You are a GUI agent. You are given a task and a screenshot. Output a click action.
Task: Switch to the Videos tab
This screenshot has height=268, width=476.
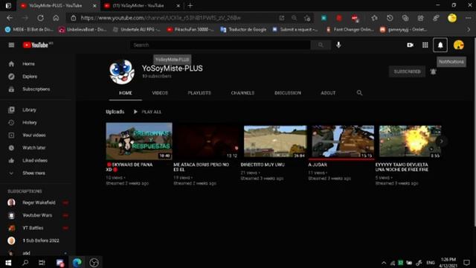coord(160,93)
